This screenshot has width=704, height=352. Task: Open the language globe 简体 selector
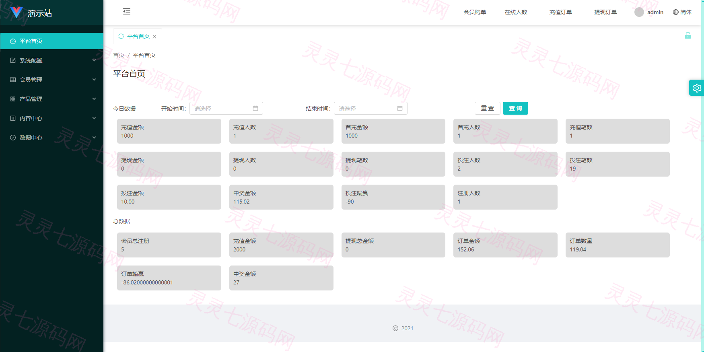(682, 12)
